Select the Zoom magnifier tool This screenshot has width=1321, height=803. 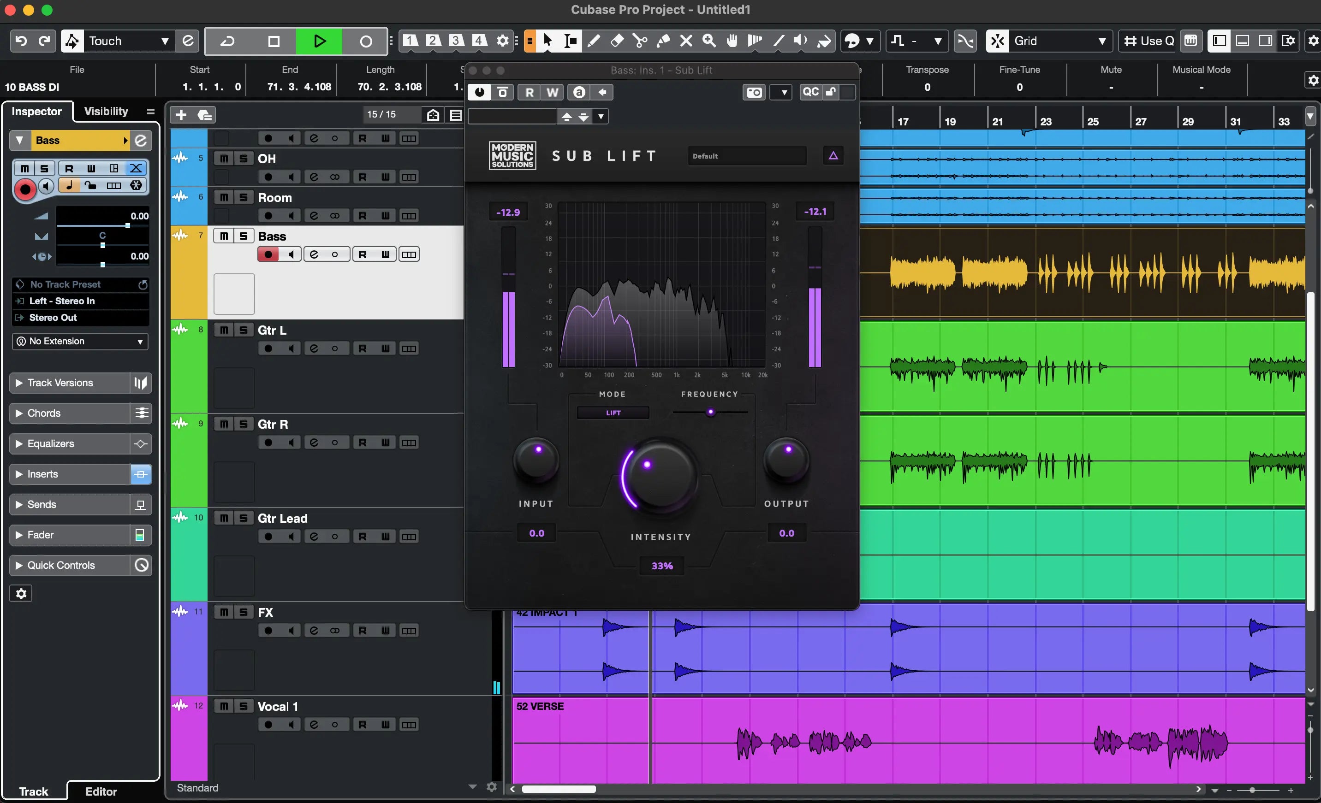pos(709,41)
